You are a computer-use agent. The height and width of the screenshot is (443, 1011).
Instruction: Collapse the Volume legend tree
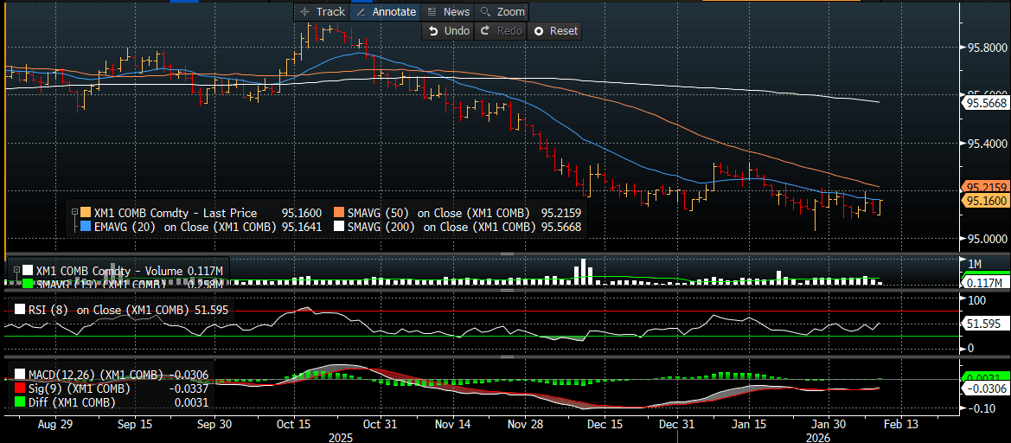coord(16,271)
